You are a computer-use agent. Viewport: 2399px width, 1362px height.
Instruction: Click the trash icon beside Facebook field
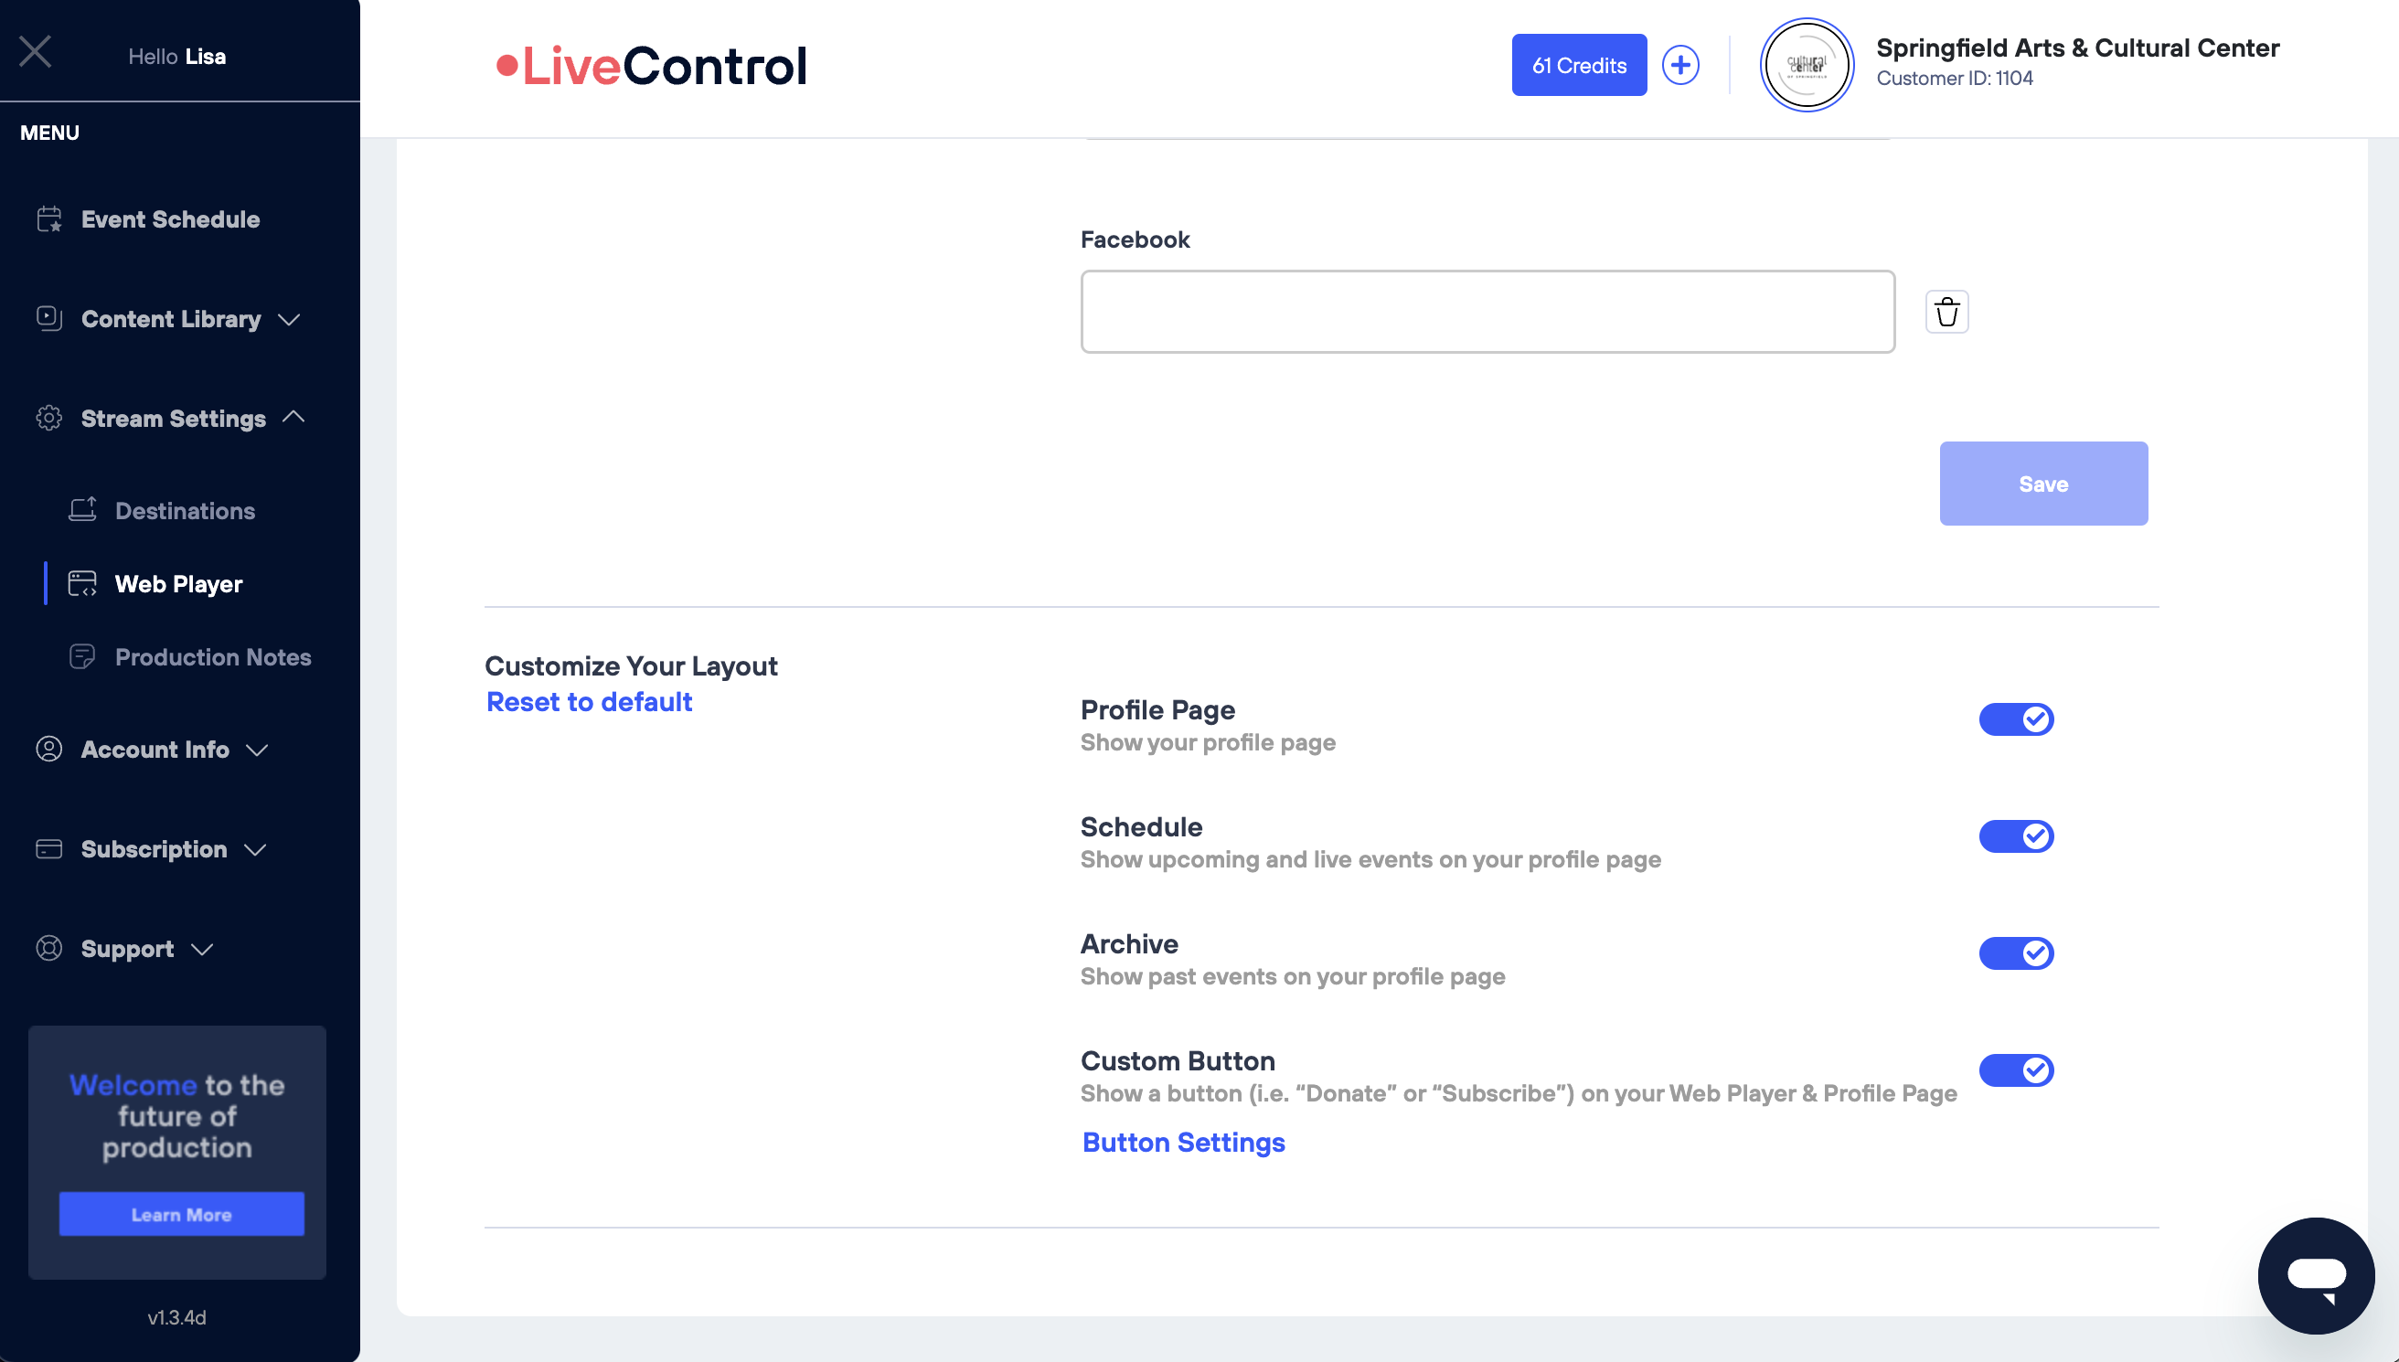1946,312
